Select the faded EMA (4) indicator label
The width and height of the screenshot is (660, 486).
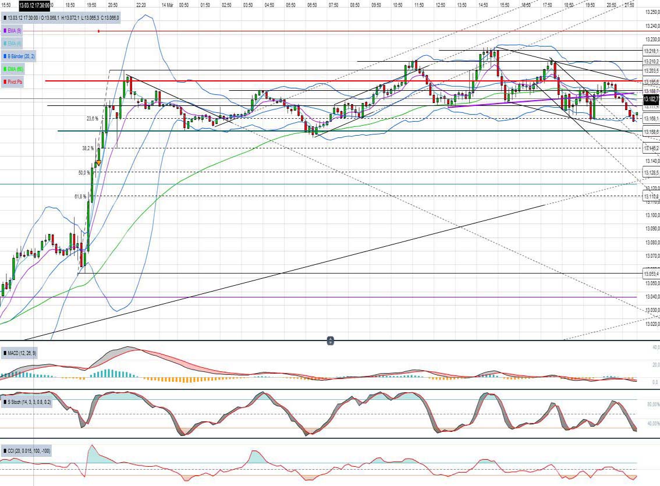pyautogui.click(x=12, y=43)
